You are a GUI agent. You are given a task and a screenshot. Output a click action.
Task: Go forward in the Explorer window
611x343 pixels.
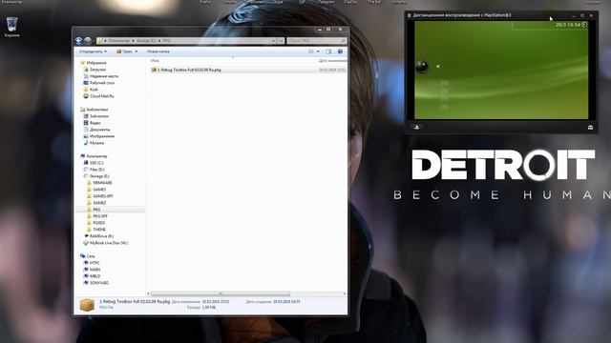coord(88,40)
